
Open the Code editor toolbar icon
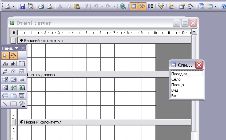172,6
